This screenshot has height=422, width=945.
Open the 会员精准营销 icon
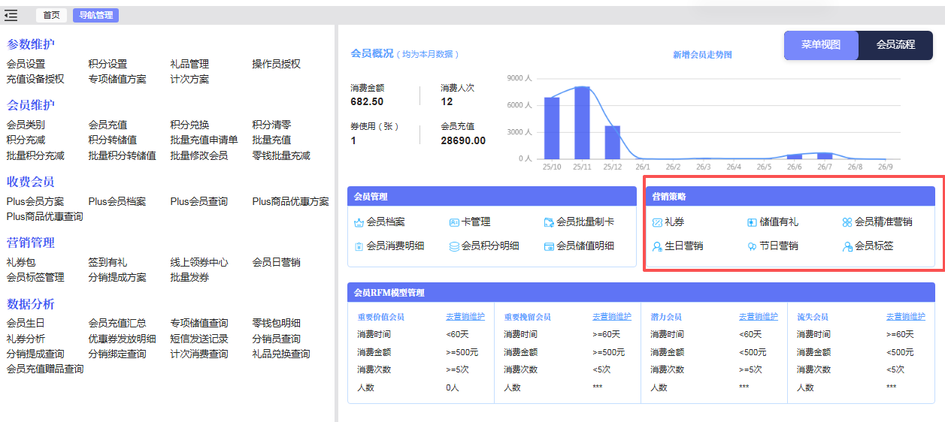pyautogui.click(x=847, y=222)
